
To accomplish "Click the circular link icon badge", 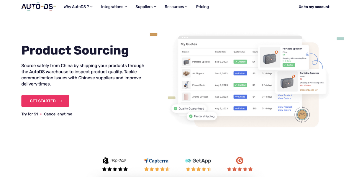I will [x=302, y=115].
